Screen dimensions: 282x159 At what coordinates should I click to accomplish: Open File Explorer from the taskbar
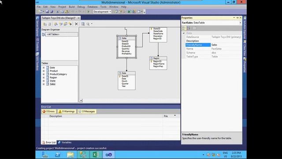point(70,155)
